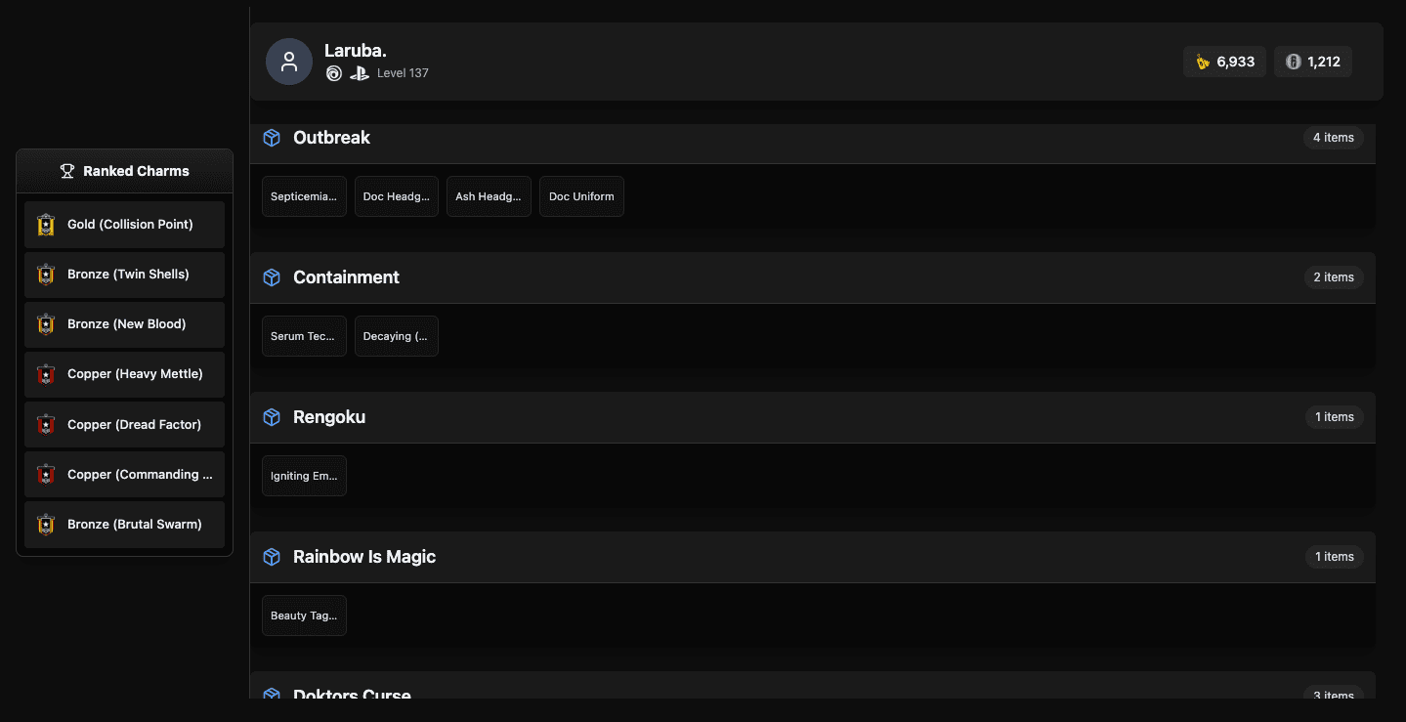Viewport: 1406px width, 722px height.
Task: Click the Bronze (Brutal Swarm) charm icon
Action: click(46, 525)
